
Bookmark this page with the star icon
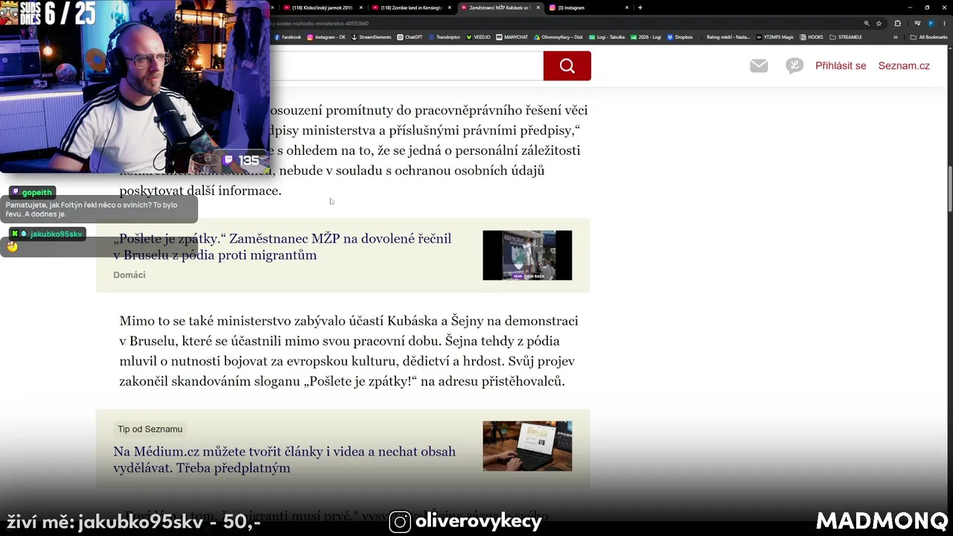click(879, 23)
